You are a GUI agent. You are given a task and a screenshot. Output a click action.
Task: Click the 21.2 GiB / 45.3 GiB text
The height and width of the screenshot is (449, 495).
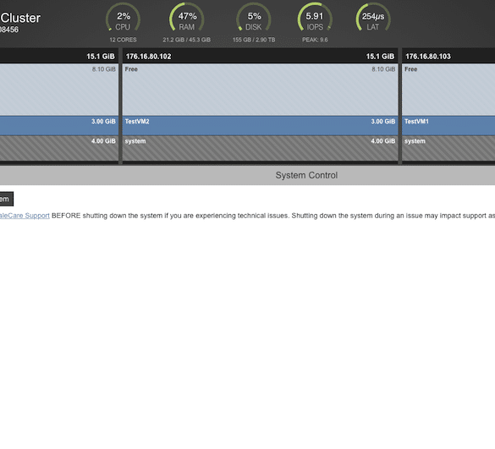point(186,40)
